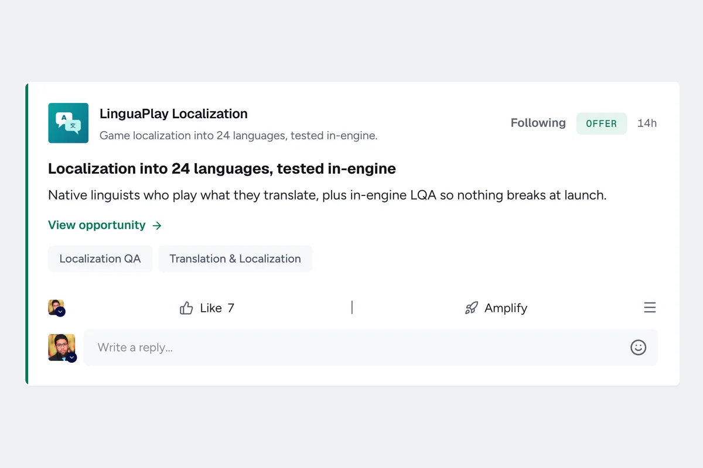
Task: Click the Amplify label
Action: [506, 308]
